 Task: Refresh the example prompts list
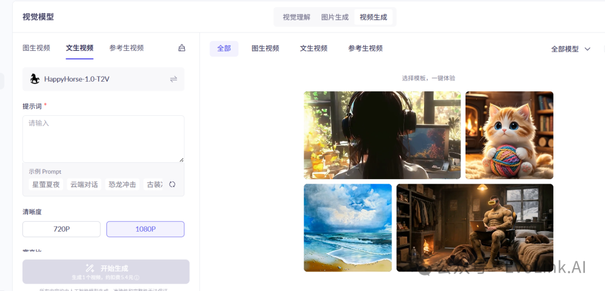coord(172,185)
